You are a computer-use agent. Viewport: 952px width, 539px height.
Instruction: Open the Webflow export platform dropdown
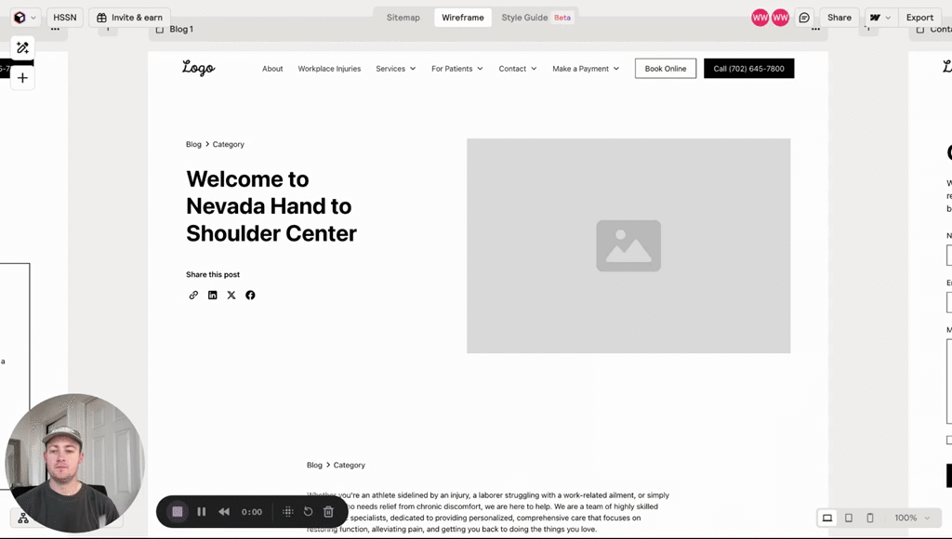pos(879,18)
